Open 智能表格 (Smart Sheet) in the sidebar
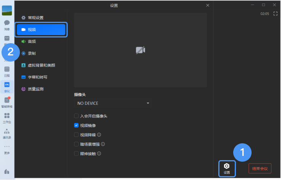Screen dimensions: 281x180 click(7, 102)
